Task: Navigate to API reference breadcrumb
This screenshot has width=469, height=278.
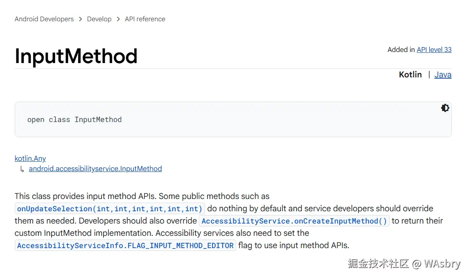Action: coord(145,19)
